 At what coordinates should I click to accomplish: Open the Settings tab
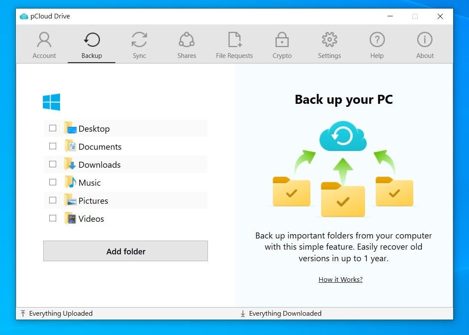(329, 45)
